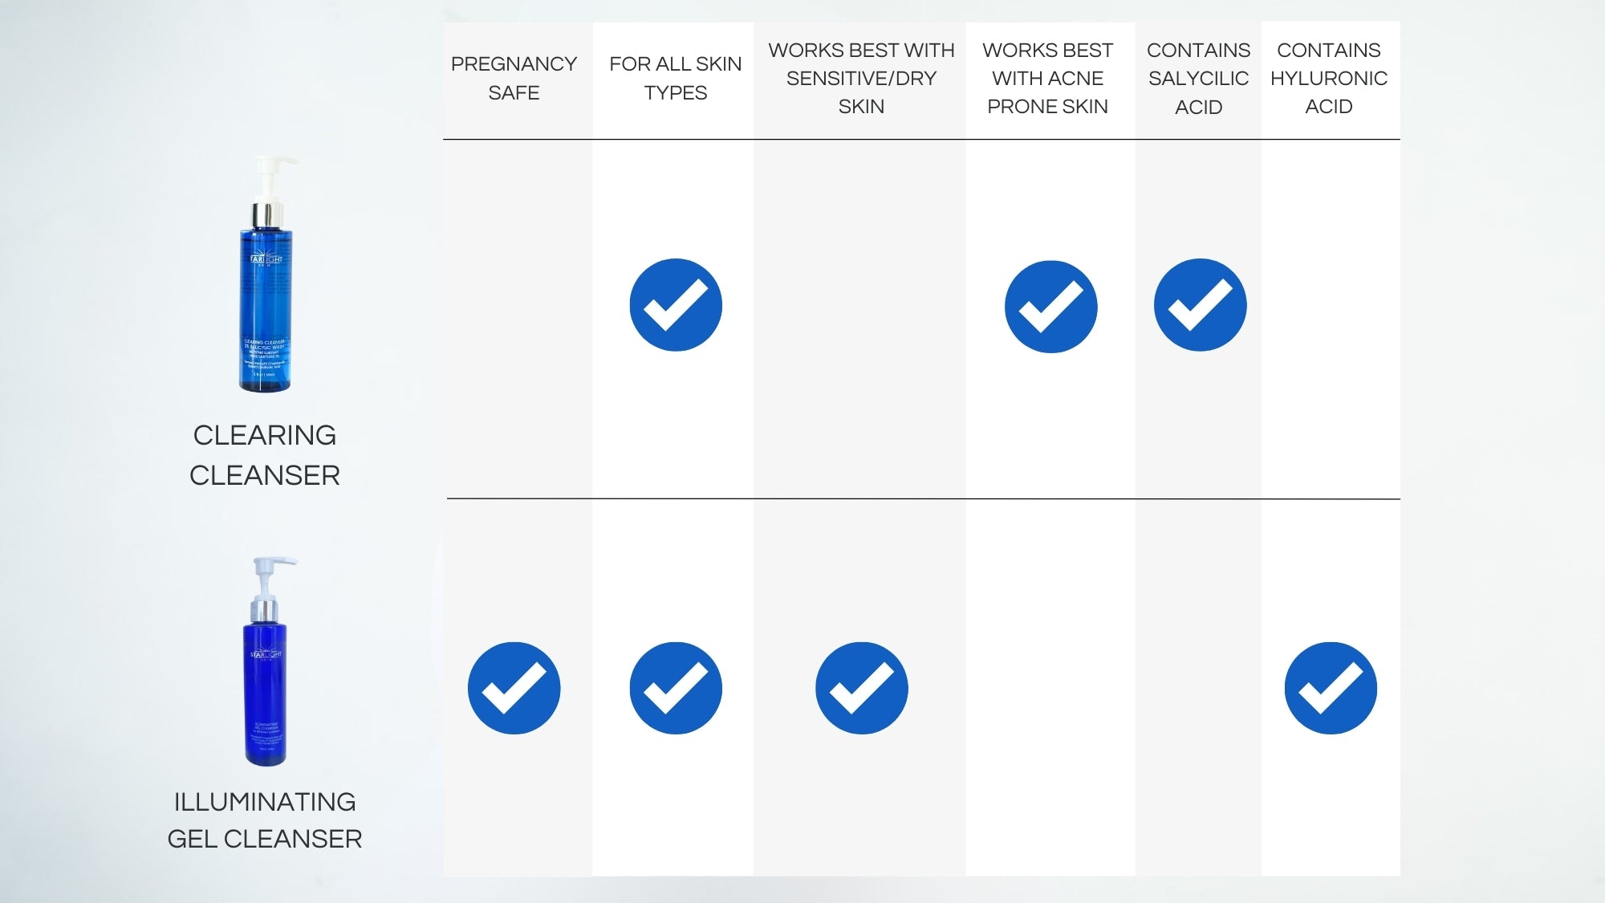This screenshot has width=1605, height=903.
Task: Click Clearing Cleanser's acne prone skin checkmark
Action: coord(1050,307)
